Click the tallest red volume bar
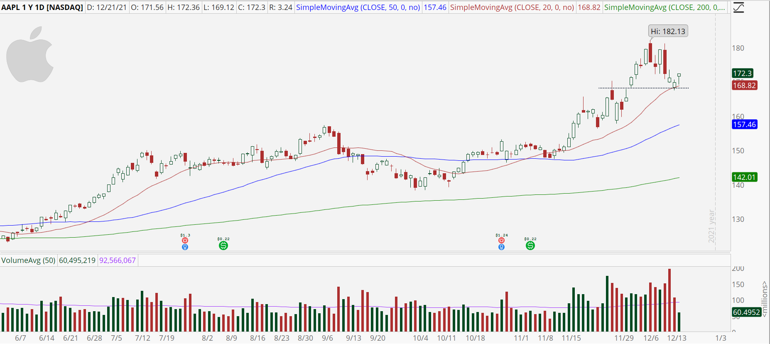Screen dimensions: 770x344 [x=669, y=300]
